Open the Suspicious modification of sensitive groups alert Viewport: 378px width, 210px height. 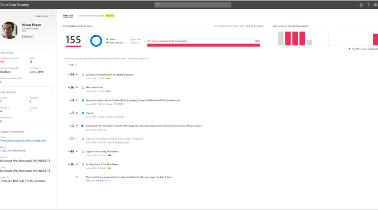point(110,75)
